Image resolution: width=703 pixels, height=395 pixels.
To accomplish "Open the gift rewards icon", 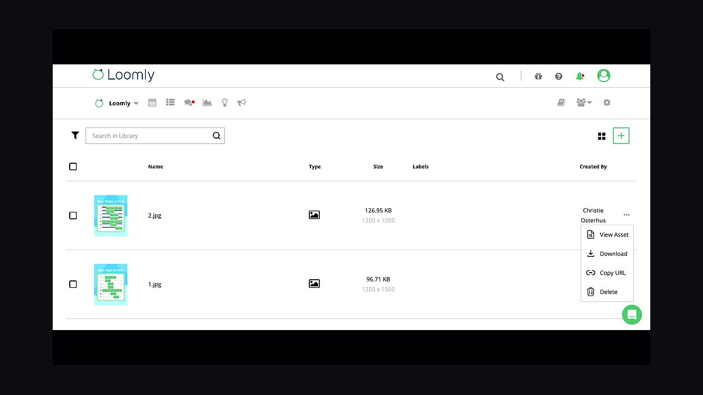I will (538, 76).
